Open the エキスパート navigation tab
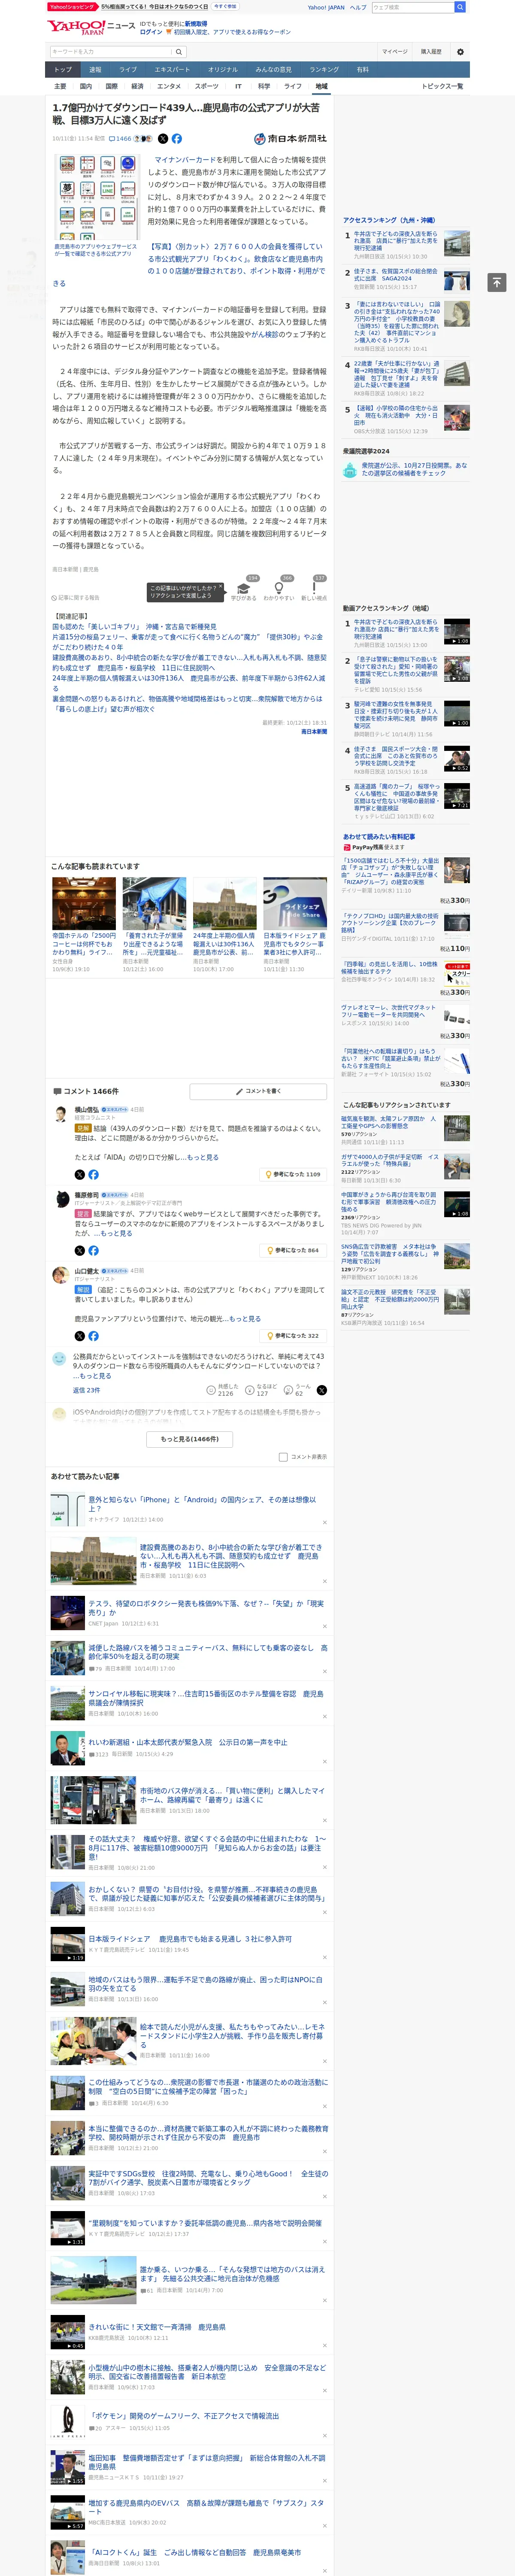515x2576 pixels. [172, 70]
